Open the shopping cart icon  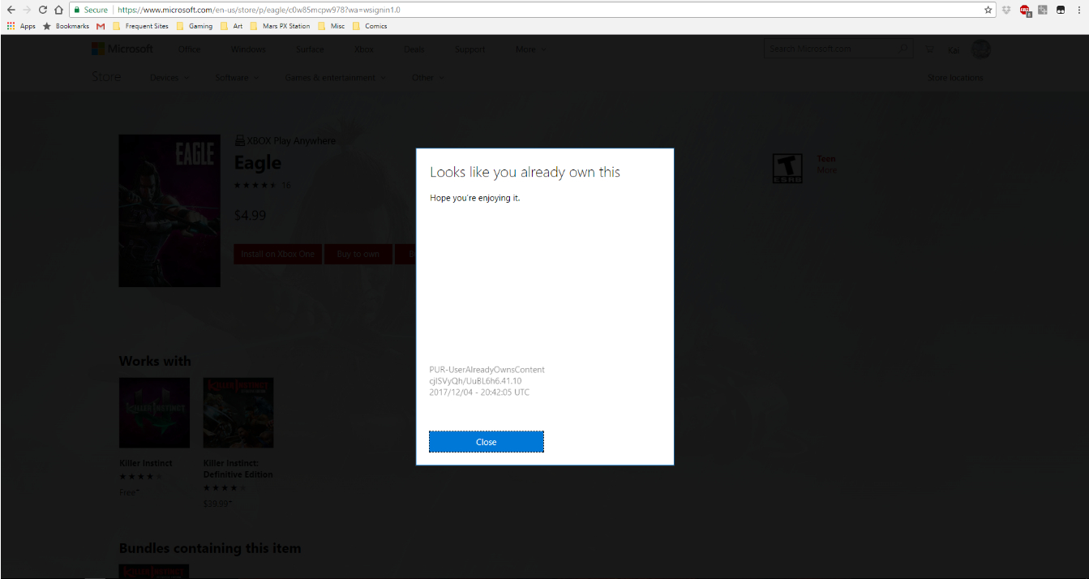[929, 49]
